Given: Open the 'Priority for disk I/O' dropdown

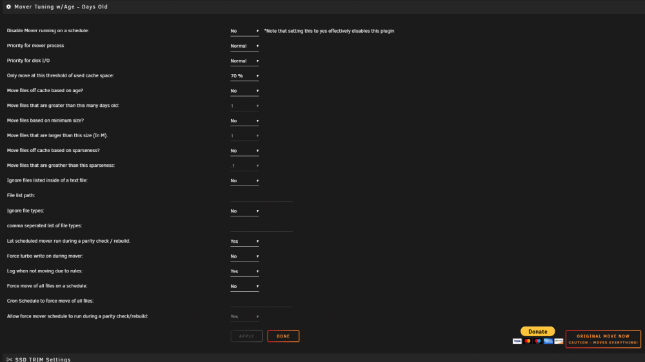Looking at the screenshot, I should 244,61.
